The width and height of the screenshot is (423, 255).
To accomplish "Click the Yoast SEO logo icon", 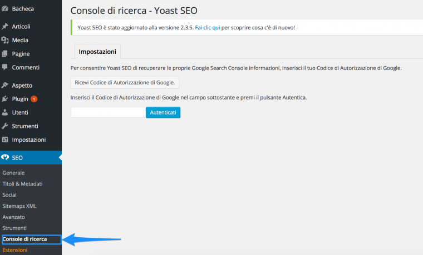I will (5, 158).
